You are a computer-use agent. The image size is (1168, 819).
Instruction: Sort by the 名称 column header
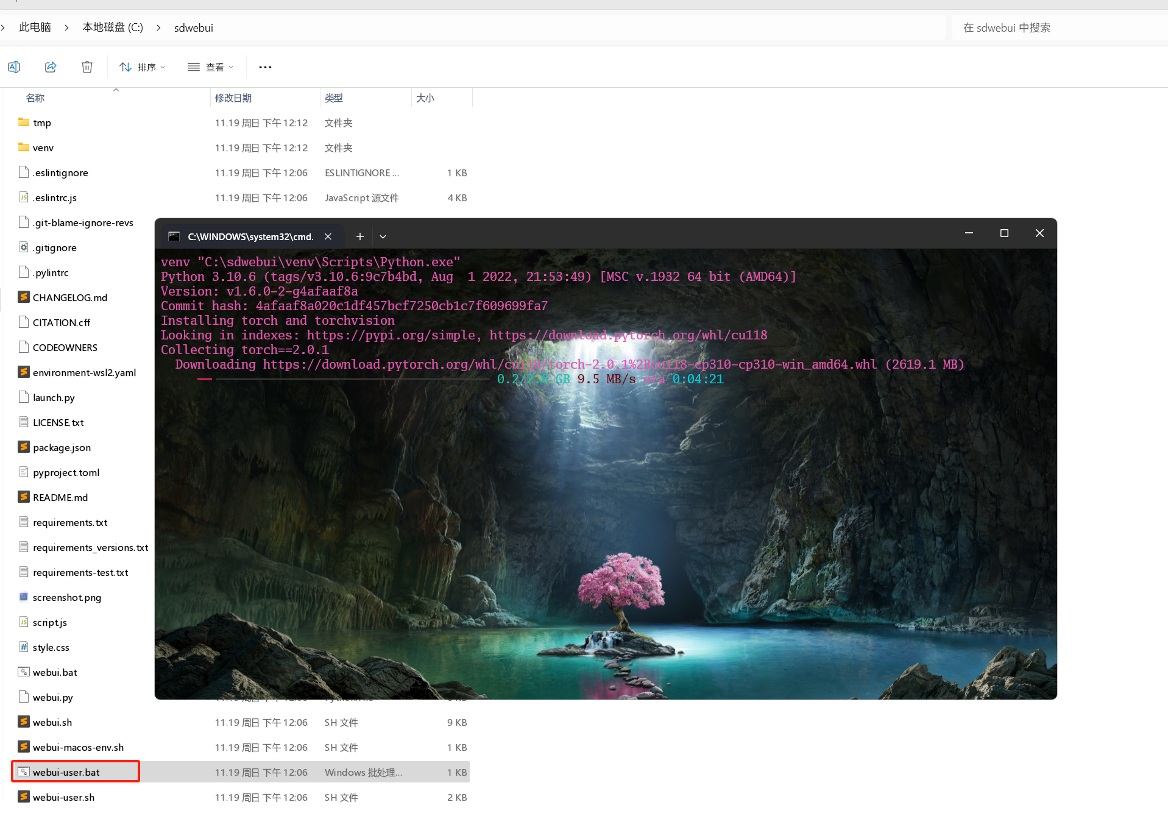click(x=35, y=98)
